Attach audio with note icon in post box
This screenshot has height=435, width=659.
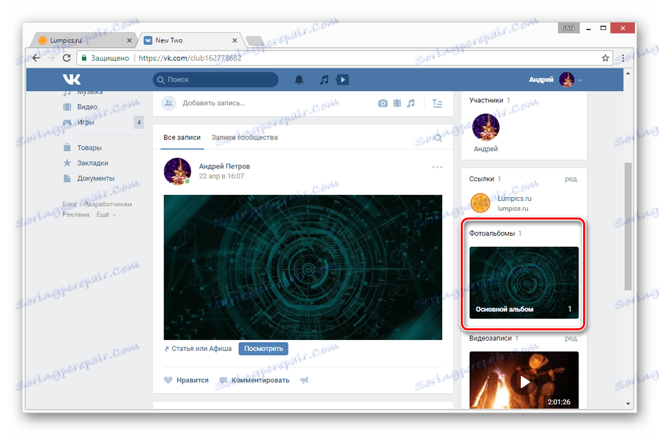point(411,103)
